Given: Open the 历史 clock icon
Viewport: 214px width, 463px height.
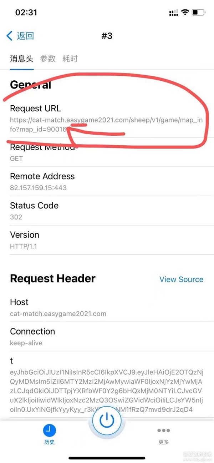Looking at the screenshot, I should 50,431.
